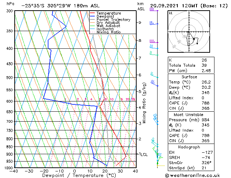Image resolution: width=231 pixels, height=178 pixels.
Task: Click the blue wind barb near 9 km
Action: click(154, 23)
